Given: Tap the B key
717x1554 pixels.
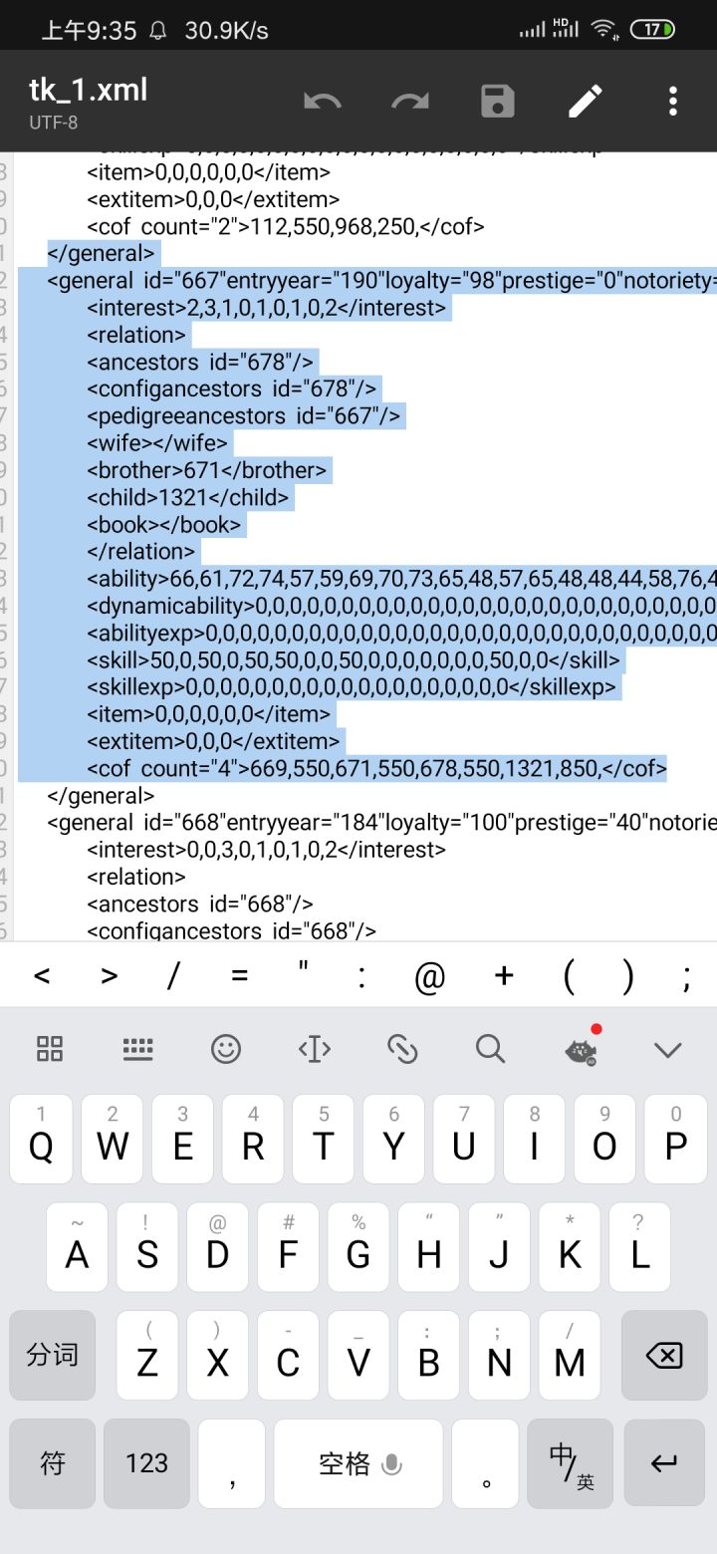Looking at the screenshot, I should (429, 1355).
